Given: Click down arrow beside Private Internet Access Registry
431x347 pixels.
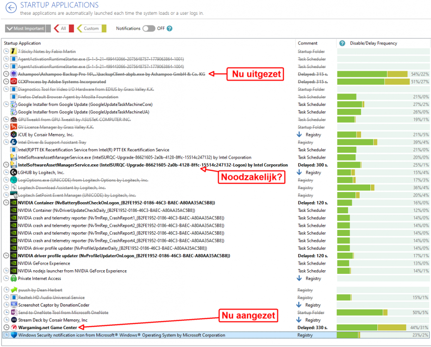Looking at the screenshot, I should [x=300, y=278].
